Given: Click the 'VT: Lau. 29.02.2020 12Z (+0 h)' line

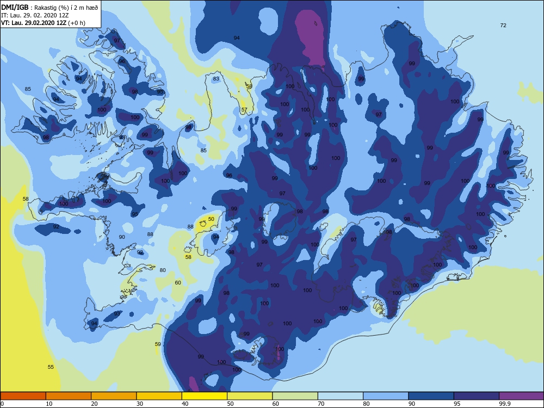Looking at the screenshot, I should pos(43,23).
